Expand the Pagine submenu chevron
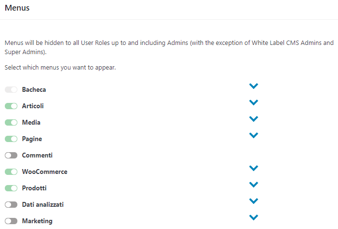Viewport: 338px width, 229px height. [x=254, y=135]
